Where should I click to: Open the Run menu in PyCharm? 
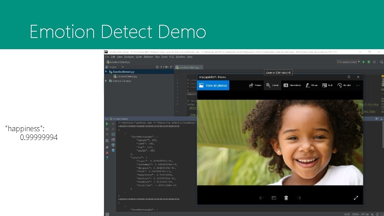[x=157, y=57]
